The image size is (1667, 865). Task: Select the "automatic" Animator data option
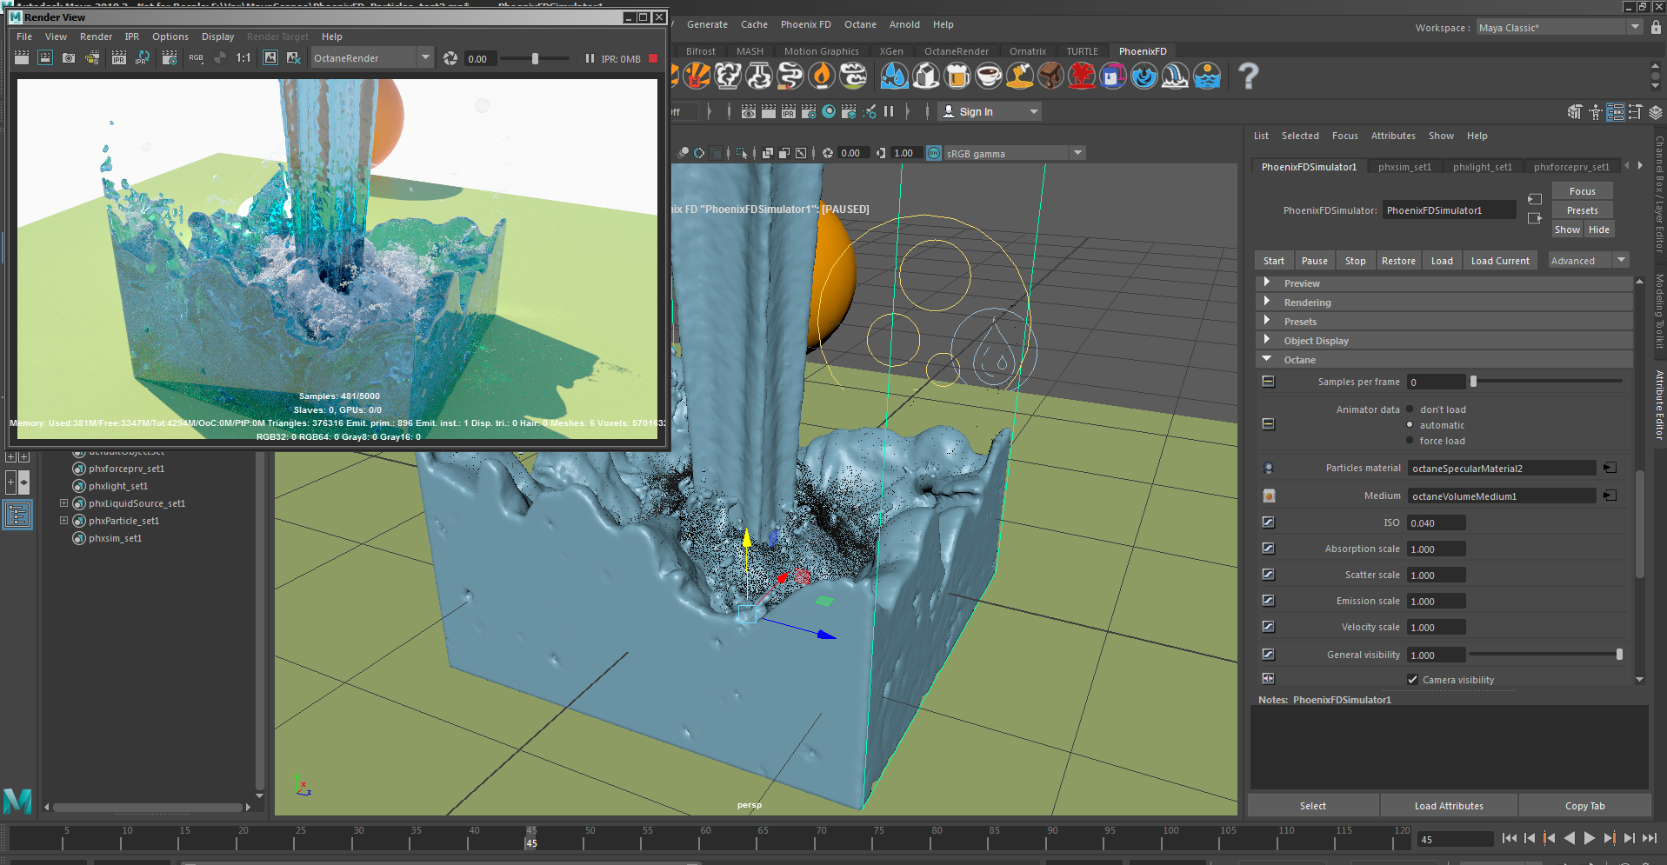[x=1410, y=425]
